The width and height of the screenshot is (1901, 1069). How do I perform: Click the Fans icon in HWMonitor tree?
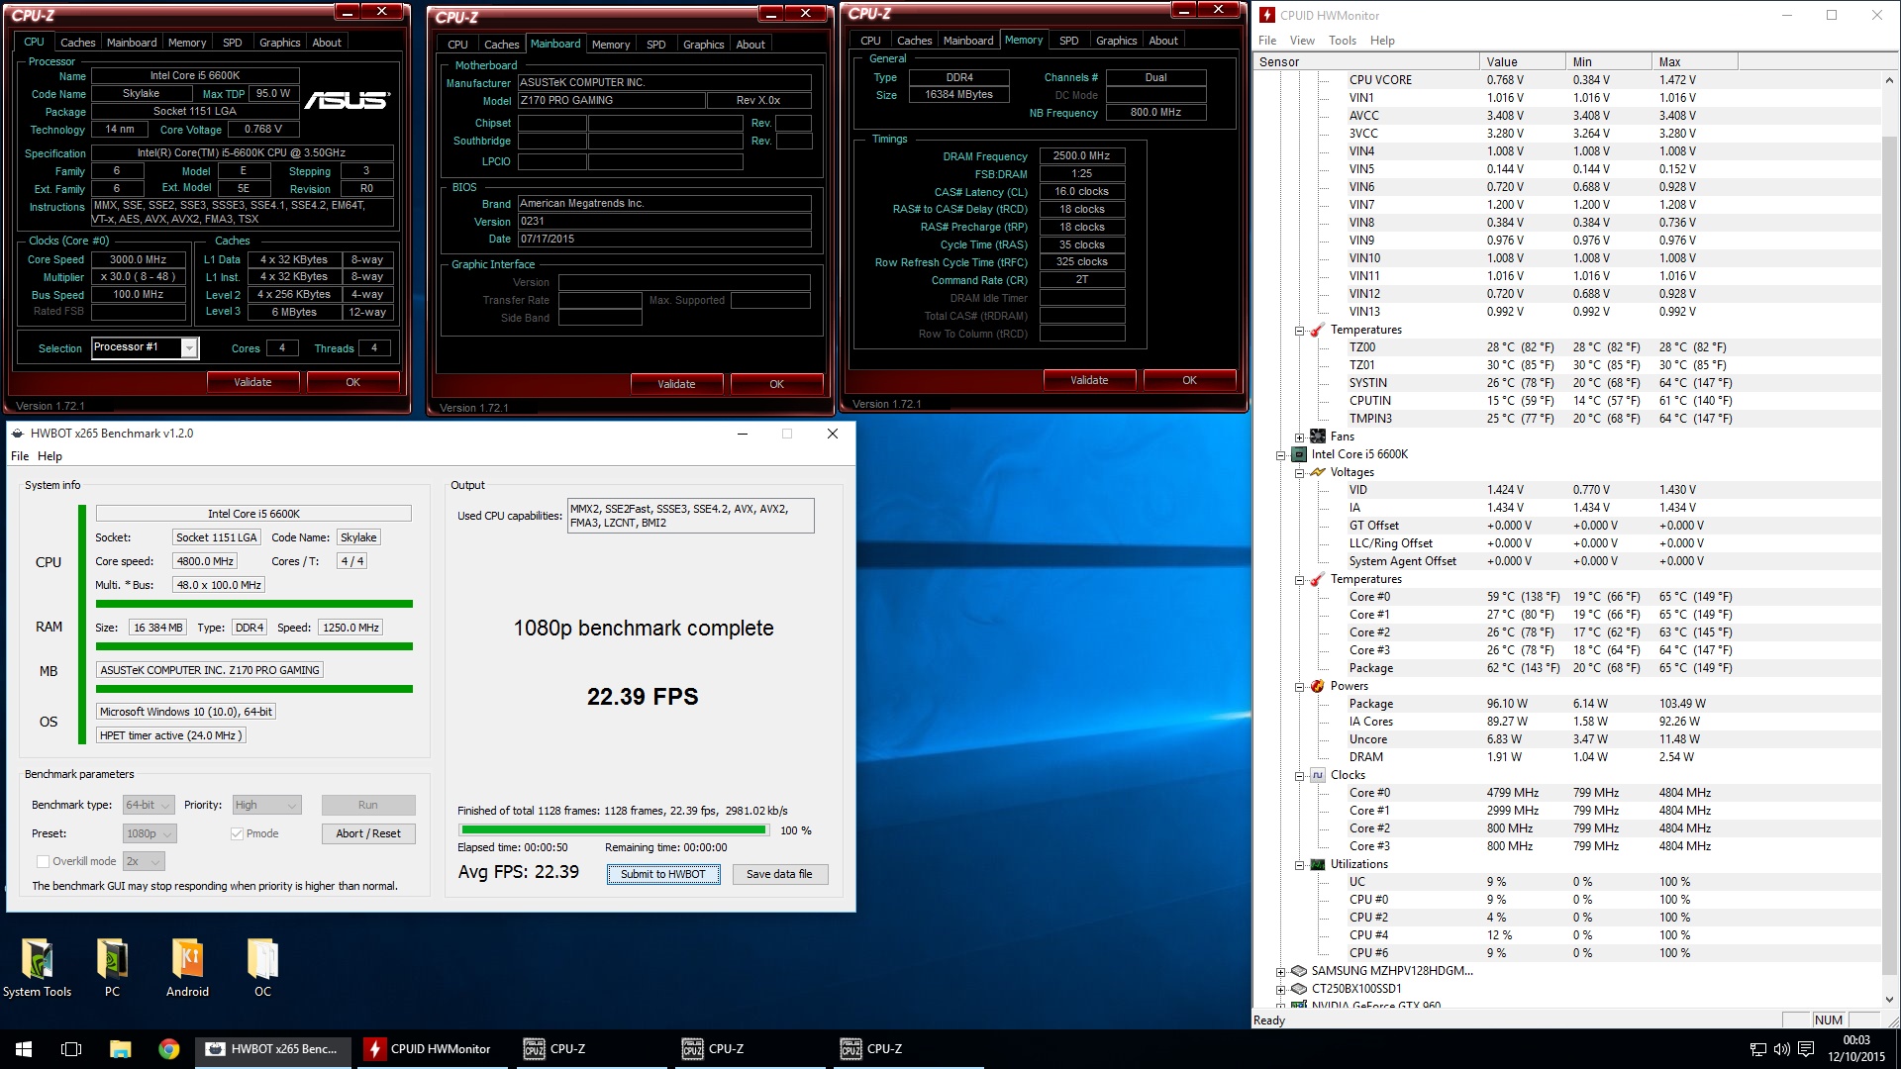pyautogui.click(x=1318, y=437)
